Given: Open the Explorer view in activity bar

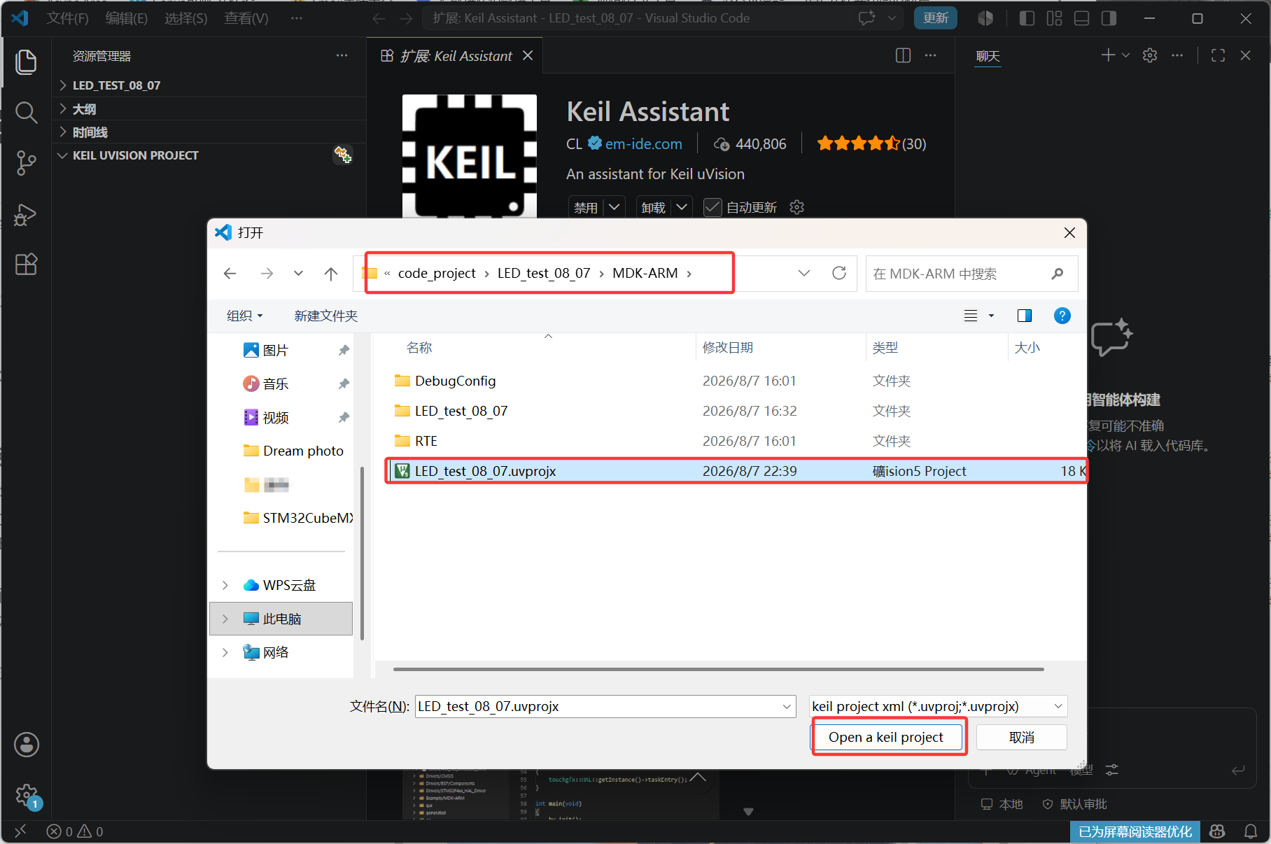Looking at the screenshot, I should 26,62.
